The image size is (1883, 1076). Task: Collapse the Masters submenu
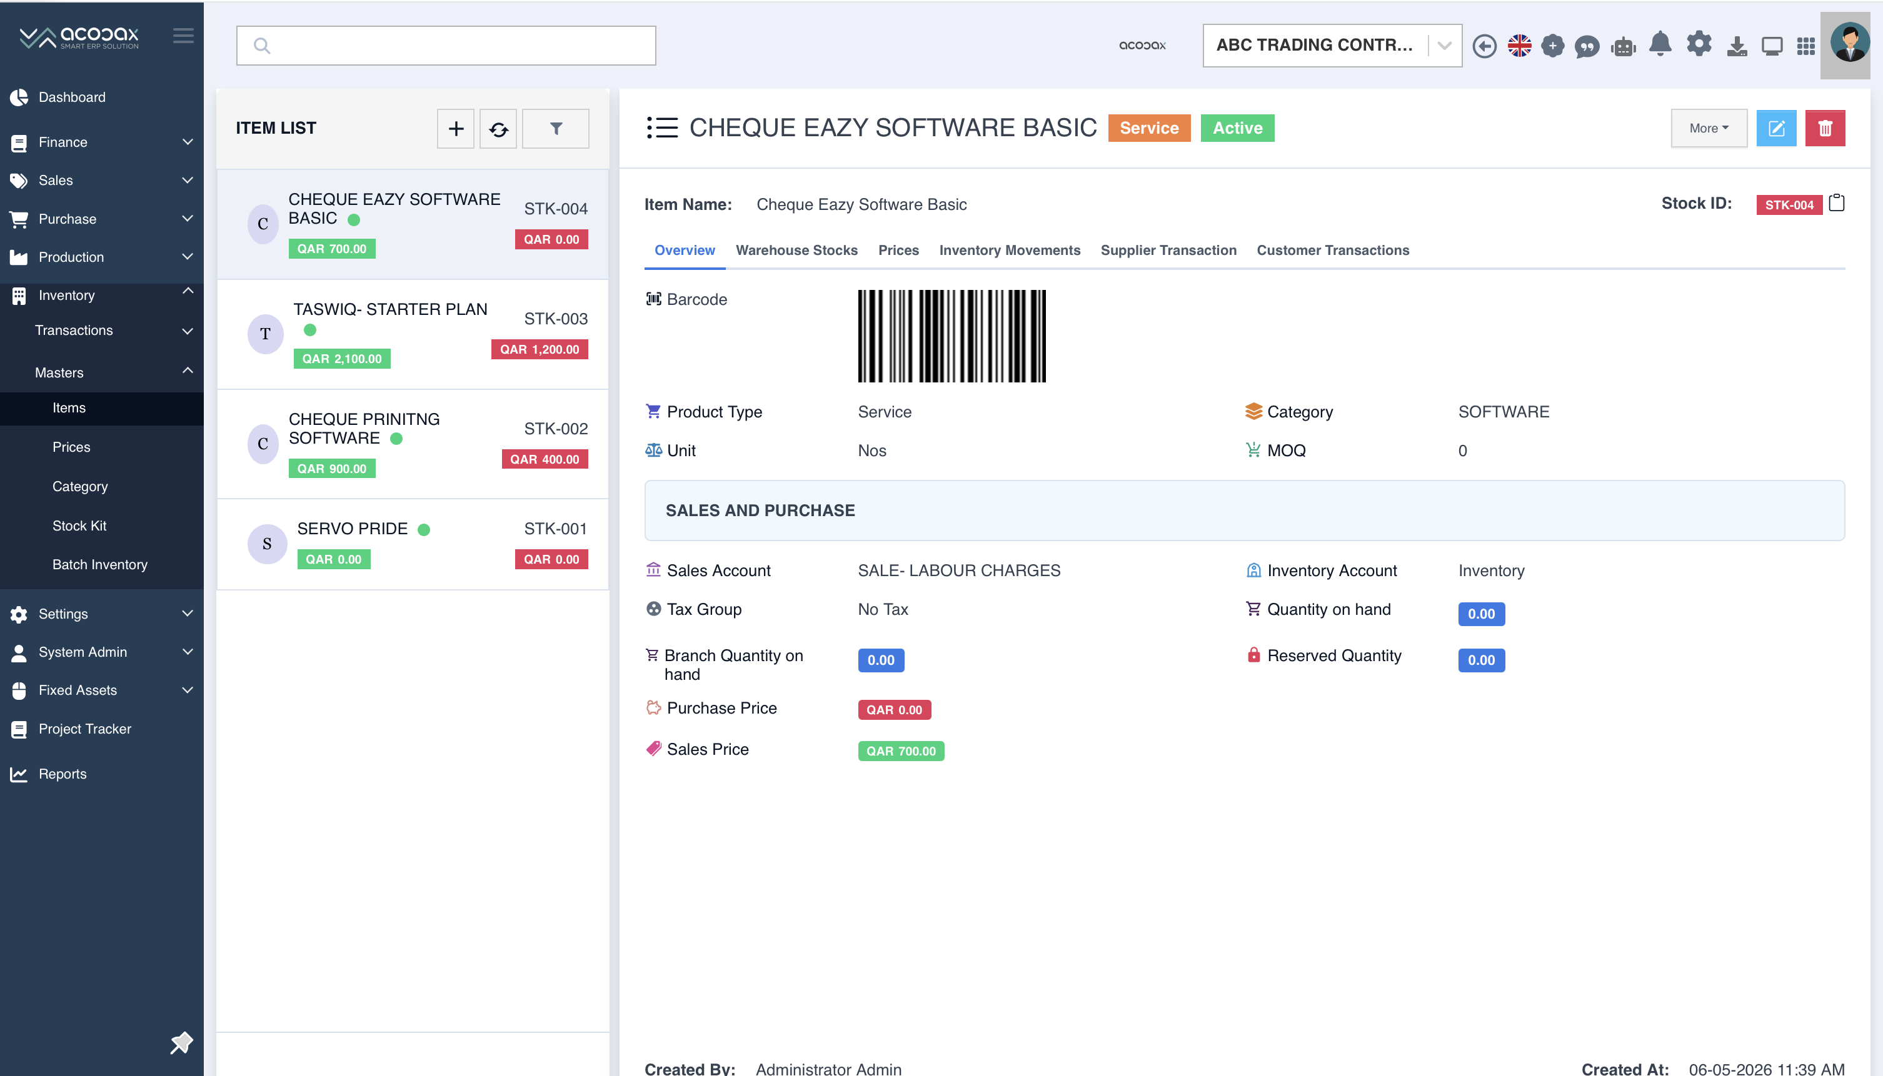102,372
